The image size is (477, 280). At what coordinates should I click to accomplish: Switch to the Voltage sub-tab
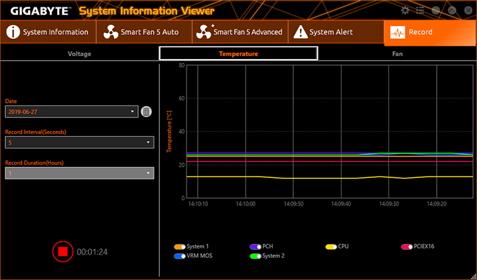click(x=79, y=54)
